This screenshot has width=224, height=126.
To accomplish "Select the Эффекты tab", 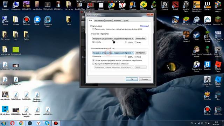I will point(117,21).
